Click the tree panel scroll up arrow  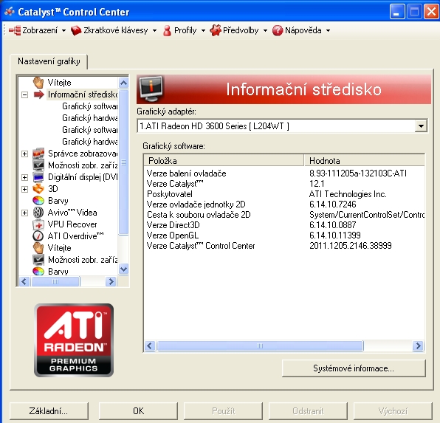[x=123, y=83]
